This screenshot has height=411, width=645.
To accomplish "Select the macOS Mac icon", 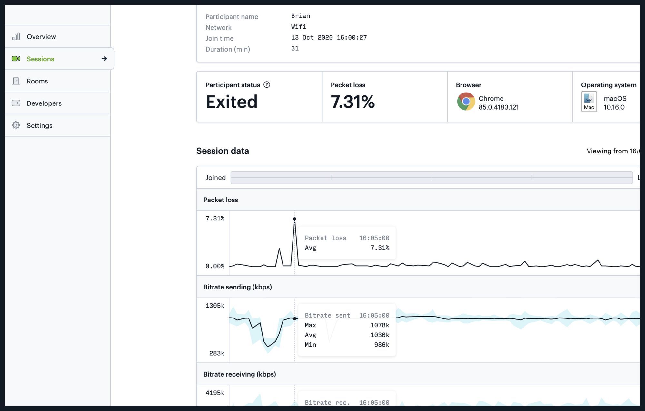I will click(589, 102).
